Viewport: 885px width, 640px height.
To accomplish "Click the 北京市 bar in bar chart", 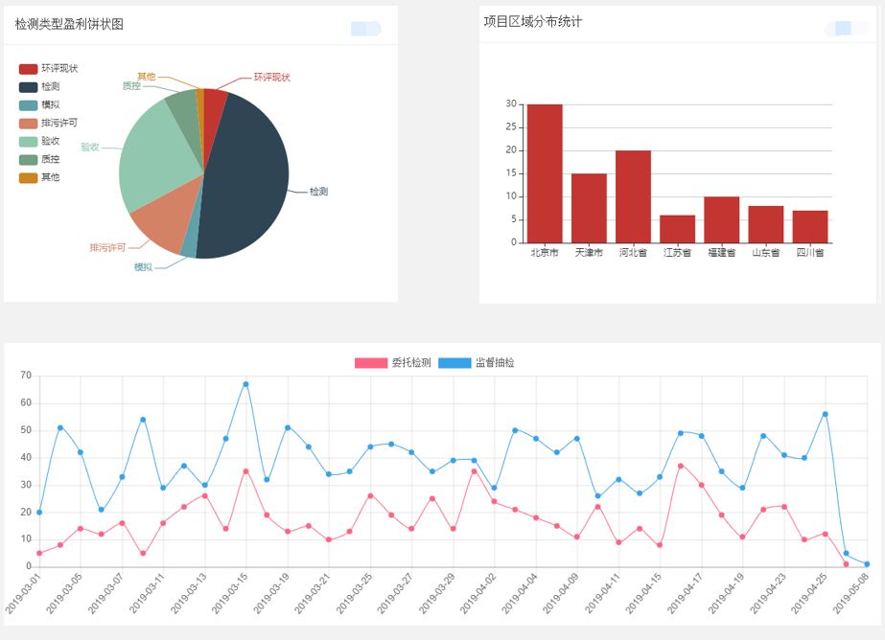I will [545, 173].
